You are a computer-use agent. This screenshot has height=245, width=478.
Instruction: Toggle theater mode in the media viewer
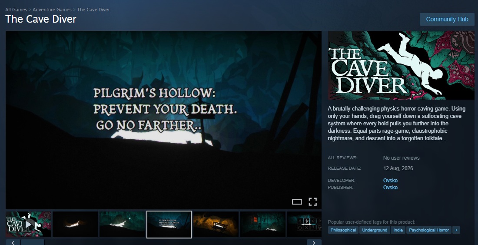297,201
